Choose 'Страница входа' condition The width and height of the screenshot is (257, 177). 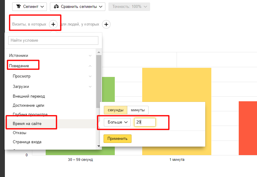[x=27, y=142]
